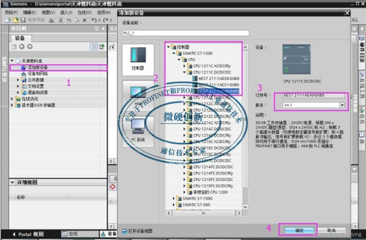366x240 pixels.
Task: Click the Copy toolbar icon
Action: click(x=69, y=20)
